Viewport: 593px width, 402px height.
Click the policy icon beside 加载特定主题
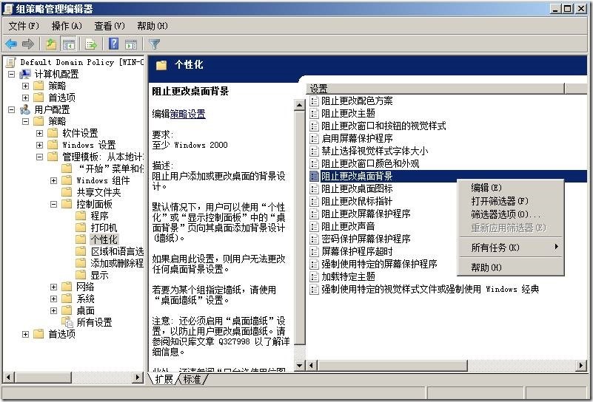point(314,276)
